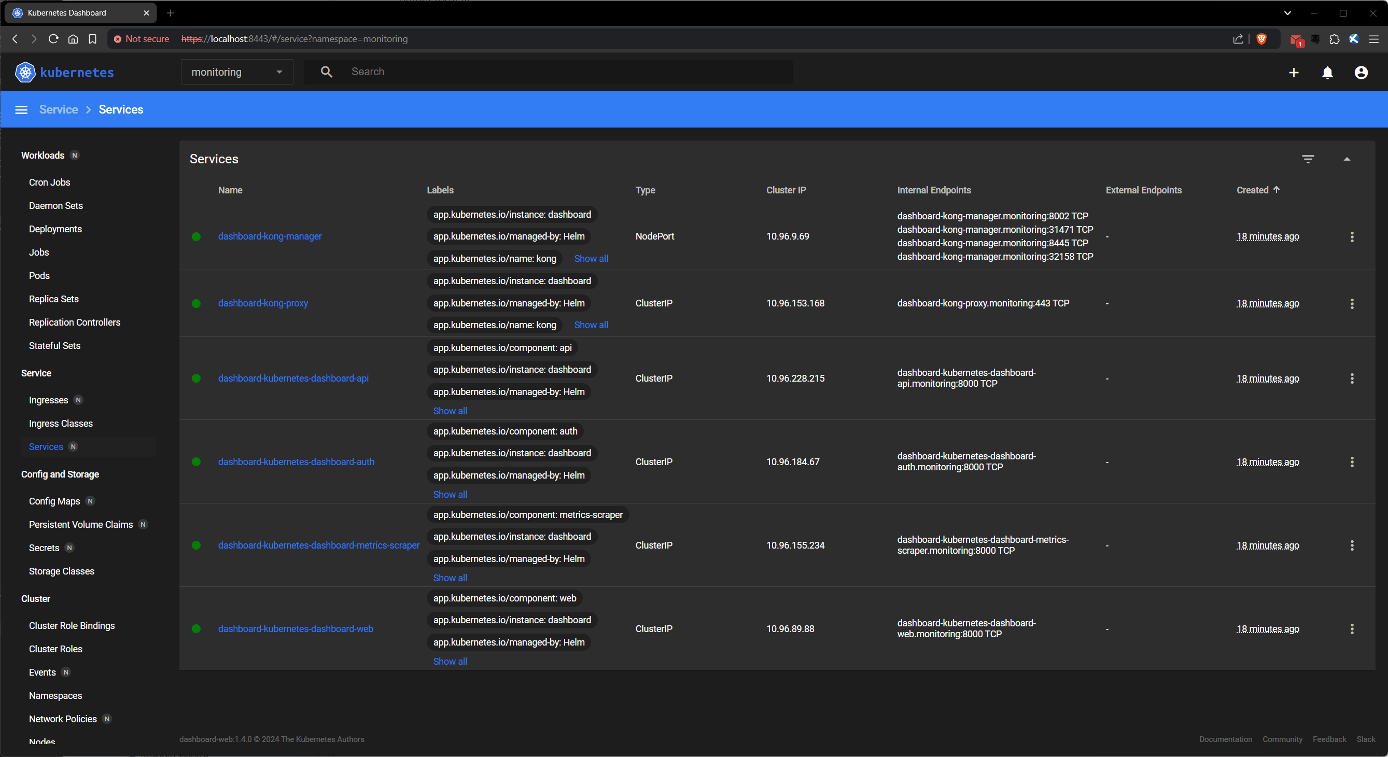This screenshot has width=1388, height=757.
Task: Open a new browser tab
Action: point(170,13)
